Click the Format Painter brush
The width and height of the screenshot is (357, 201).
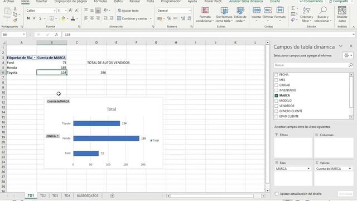click(15, 20)
